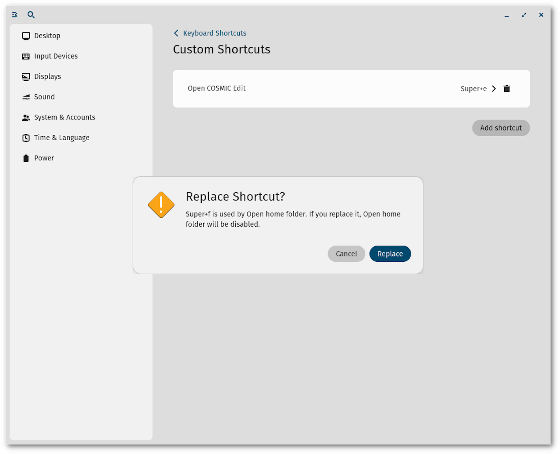560x454 pixels.
Task: Open the Keyboard Shortcuts page link
Action: pyautogui.click(x=215, y=33)
